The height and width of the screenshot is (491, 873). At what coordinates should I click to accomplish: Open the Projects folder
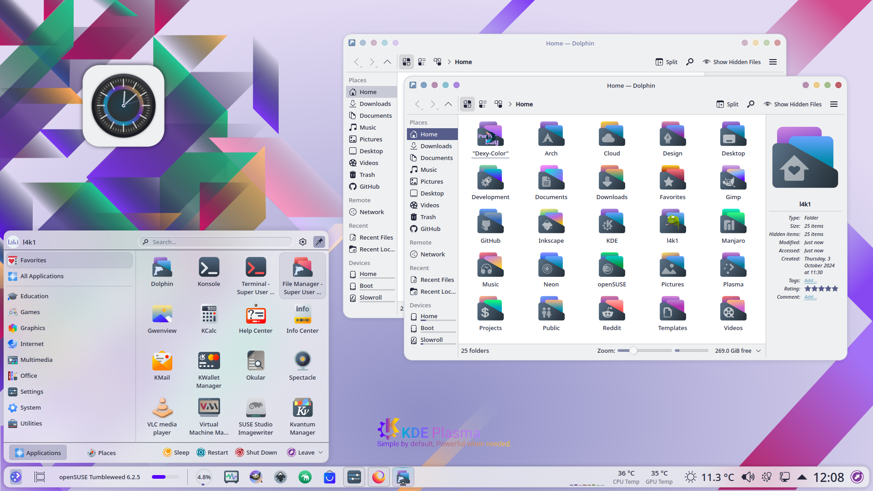[490, 314]
